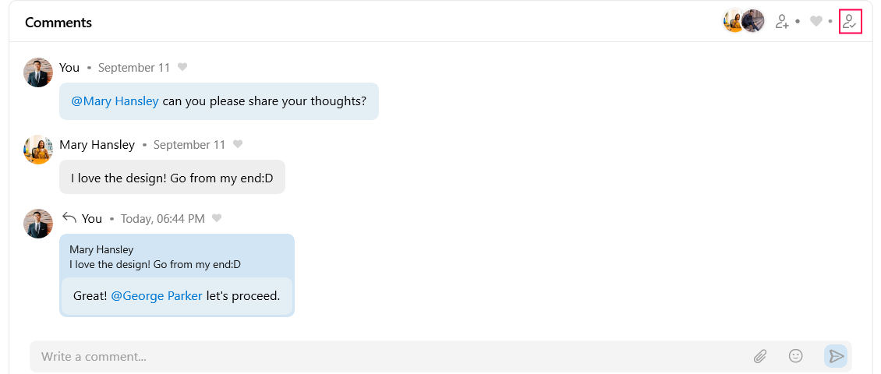The width and height of the screenshot is (881, 374).
Task: Attach a file with the paperclip icon
Action: coord(760,356)
